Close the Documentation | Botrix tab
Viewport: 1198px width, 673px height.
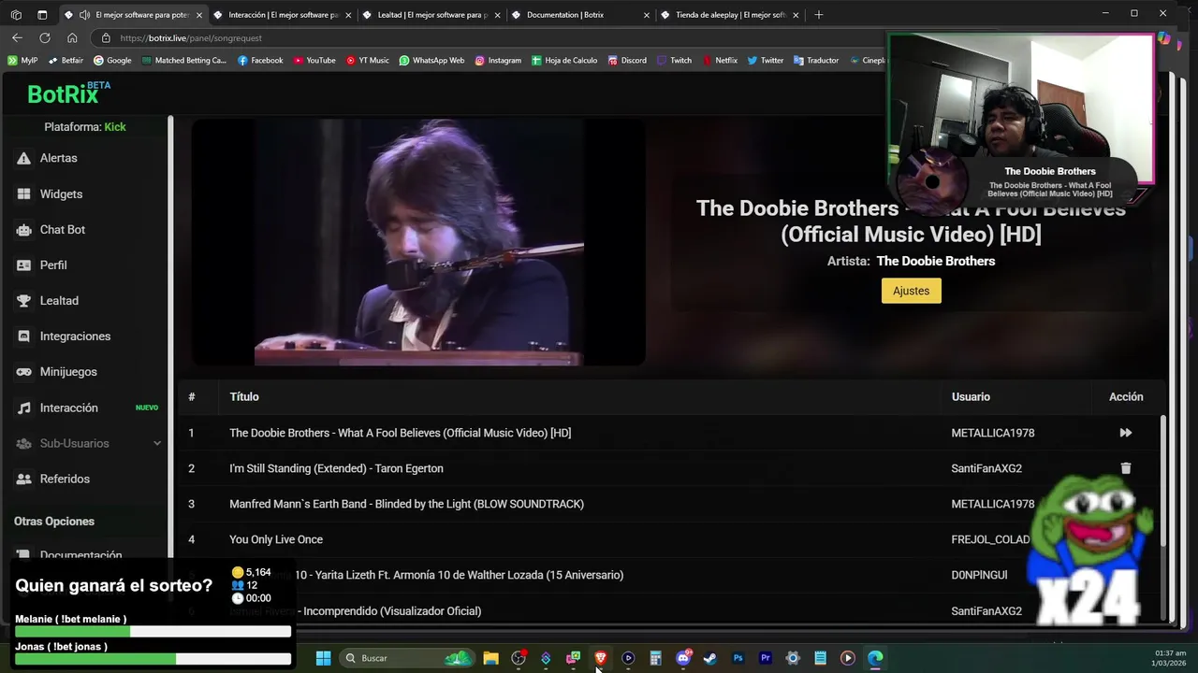[x=646, y=15]
